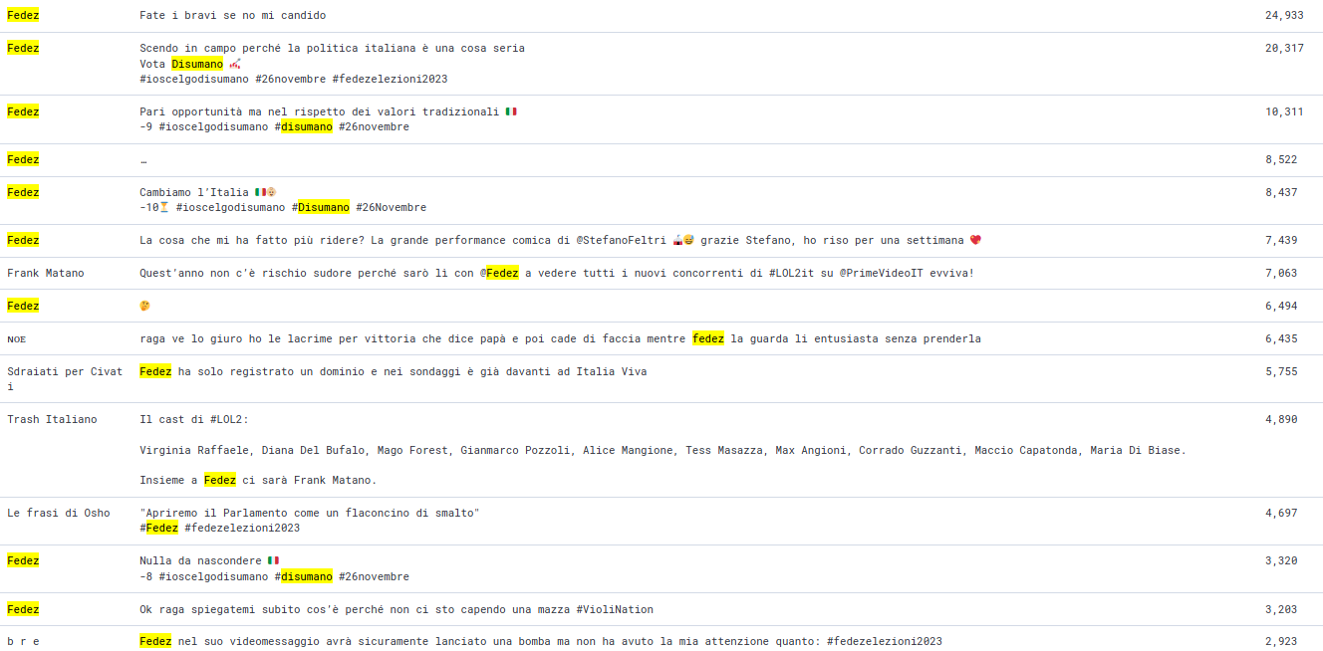The height and width of the screenshot is (651, 1323).
Task: Click the @StefanoFeltri mention
Action: tap(622, 240)
